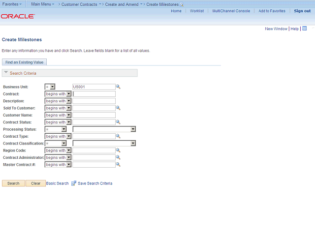Image resolution: width=315 pixels, height=236 pixels.
Task: Click Sign out link
Action: click(x=302, y=11)
